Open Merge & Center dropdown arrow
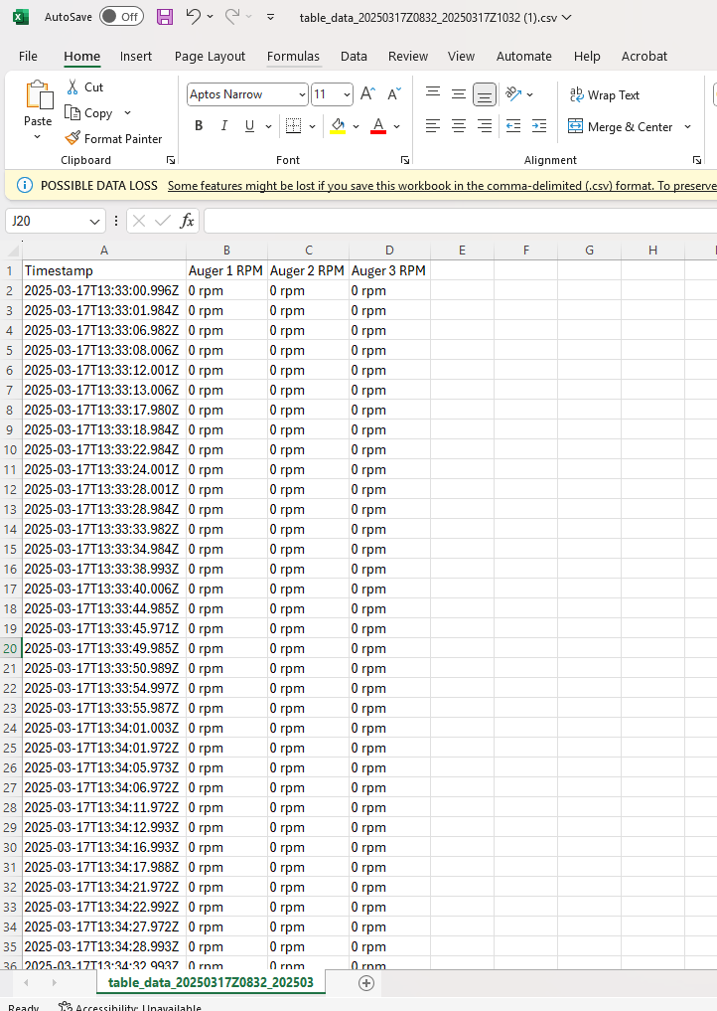This screenshot has width=717, height=1011. pos(687,126)
